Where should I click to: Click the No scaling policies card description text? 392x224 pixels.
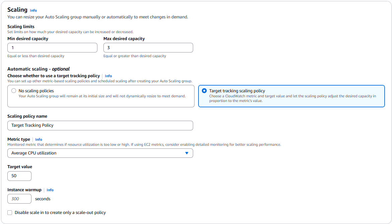[102, 96]
